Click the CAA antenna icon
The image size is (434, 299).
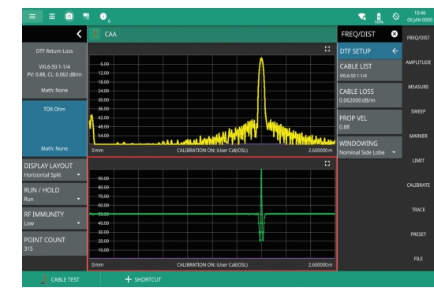(x=95, y=34)
